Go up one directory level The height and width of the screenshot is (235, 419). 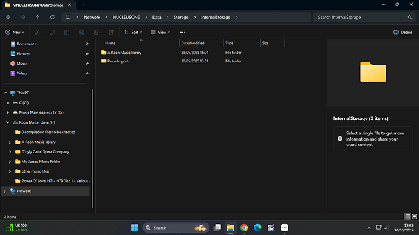[x=38, y=17]
